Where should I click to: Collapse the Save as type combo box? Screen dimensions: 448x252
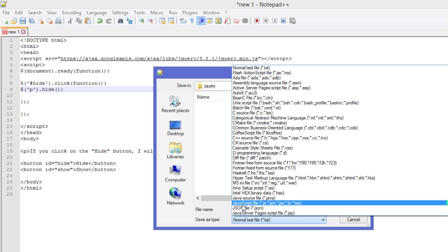pyautogui.click(x=323, y=220)
